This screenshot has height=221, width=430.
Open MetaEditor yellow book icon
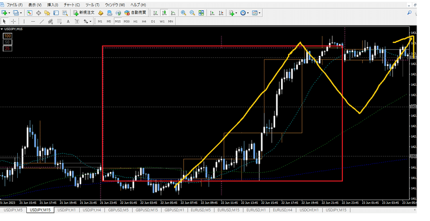click(x=101, y=13)
